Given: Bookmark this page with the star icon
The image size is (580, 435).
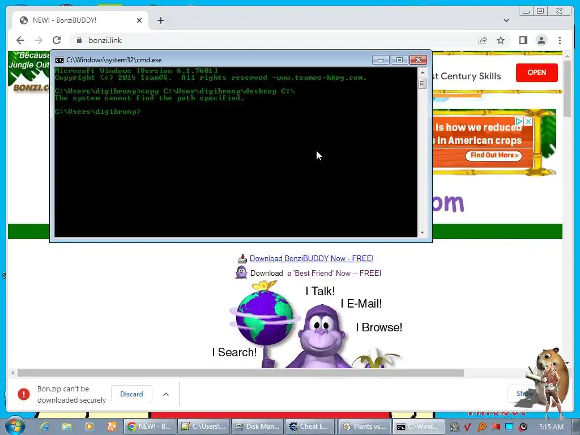Looking at the screenshot, I should tap(501, 40).
